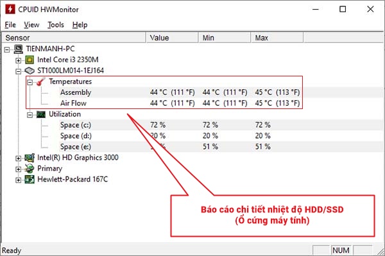Click the Intel Core i3 2350M CPU icon
385x256 pixels.
point(30,60)
